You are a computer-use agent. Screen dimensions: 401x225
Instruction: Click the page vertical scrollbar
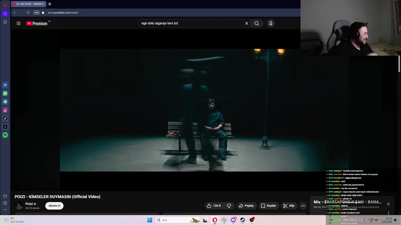[399, 64]
